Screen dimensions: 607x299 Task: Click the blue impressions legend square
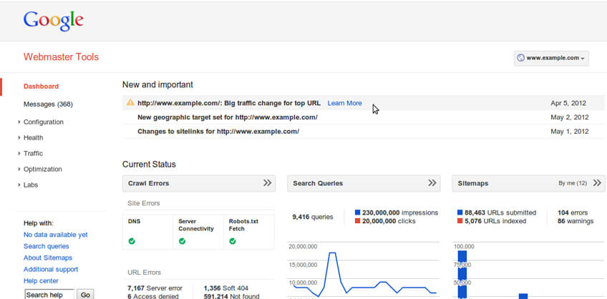(357, 212)
